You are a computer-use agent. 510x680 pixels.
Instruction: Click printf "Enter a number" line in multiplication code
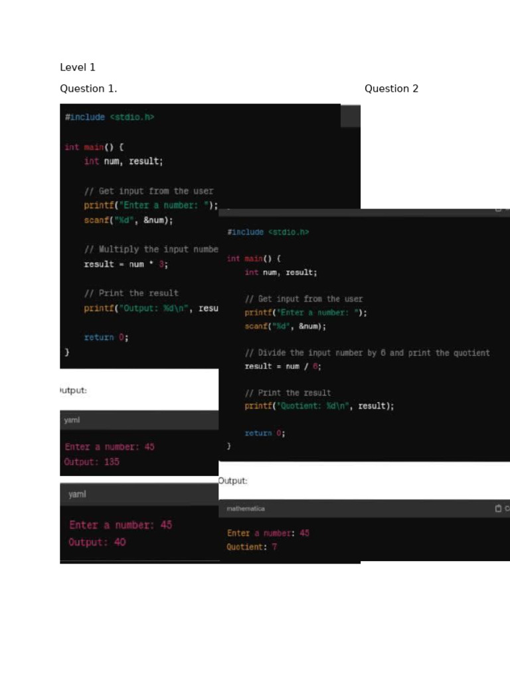tap(151, 206)
